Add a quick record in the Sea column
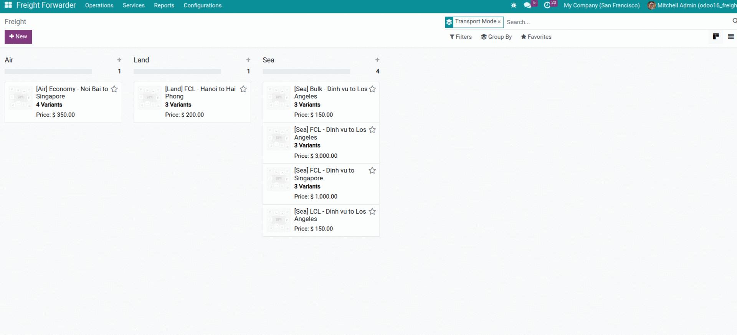 coord(377,60)
